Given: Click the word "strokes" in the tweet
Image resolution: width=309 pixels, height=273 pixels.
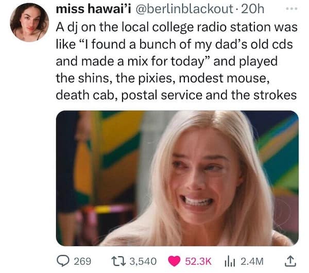Looking at the screenshot, I should (x=276, y=95).
